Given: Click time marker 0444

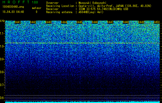Looking at the screenshot, I should pyautogui.click(x=64, y=22).
